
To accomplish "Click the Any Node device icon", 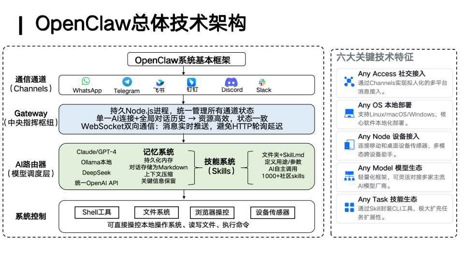I will coord(349,145).
